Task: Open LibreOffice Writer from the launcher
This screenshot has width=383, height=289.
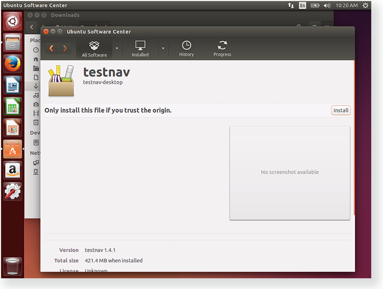Action: click(12, 85)
